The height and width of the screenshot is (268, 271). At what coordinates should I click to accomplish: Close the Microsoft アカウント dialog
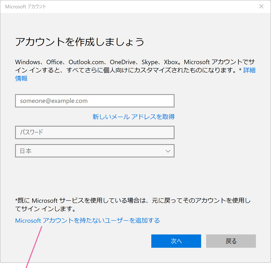261,7
